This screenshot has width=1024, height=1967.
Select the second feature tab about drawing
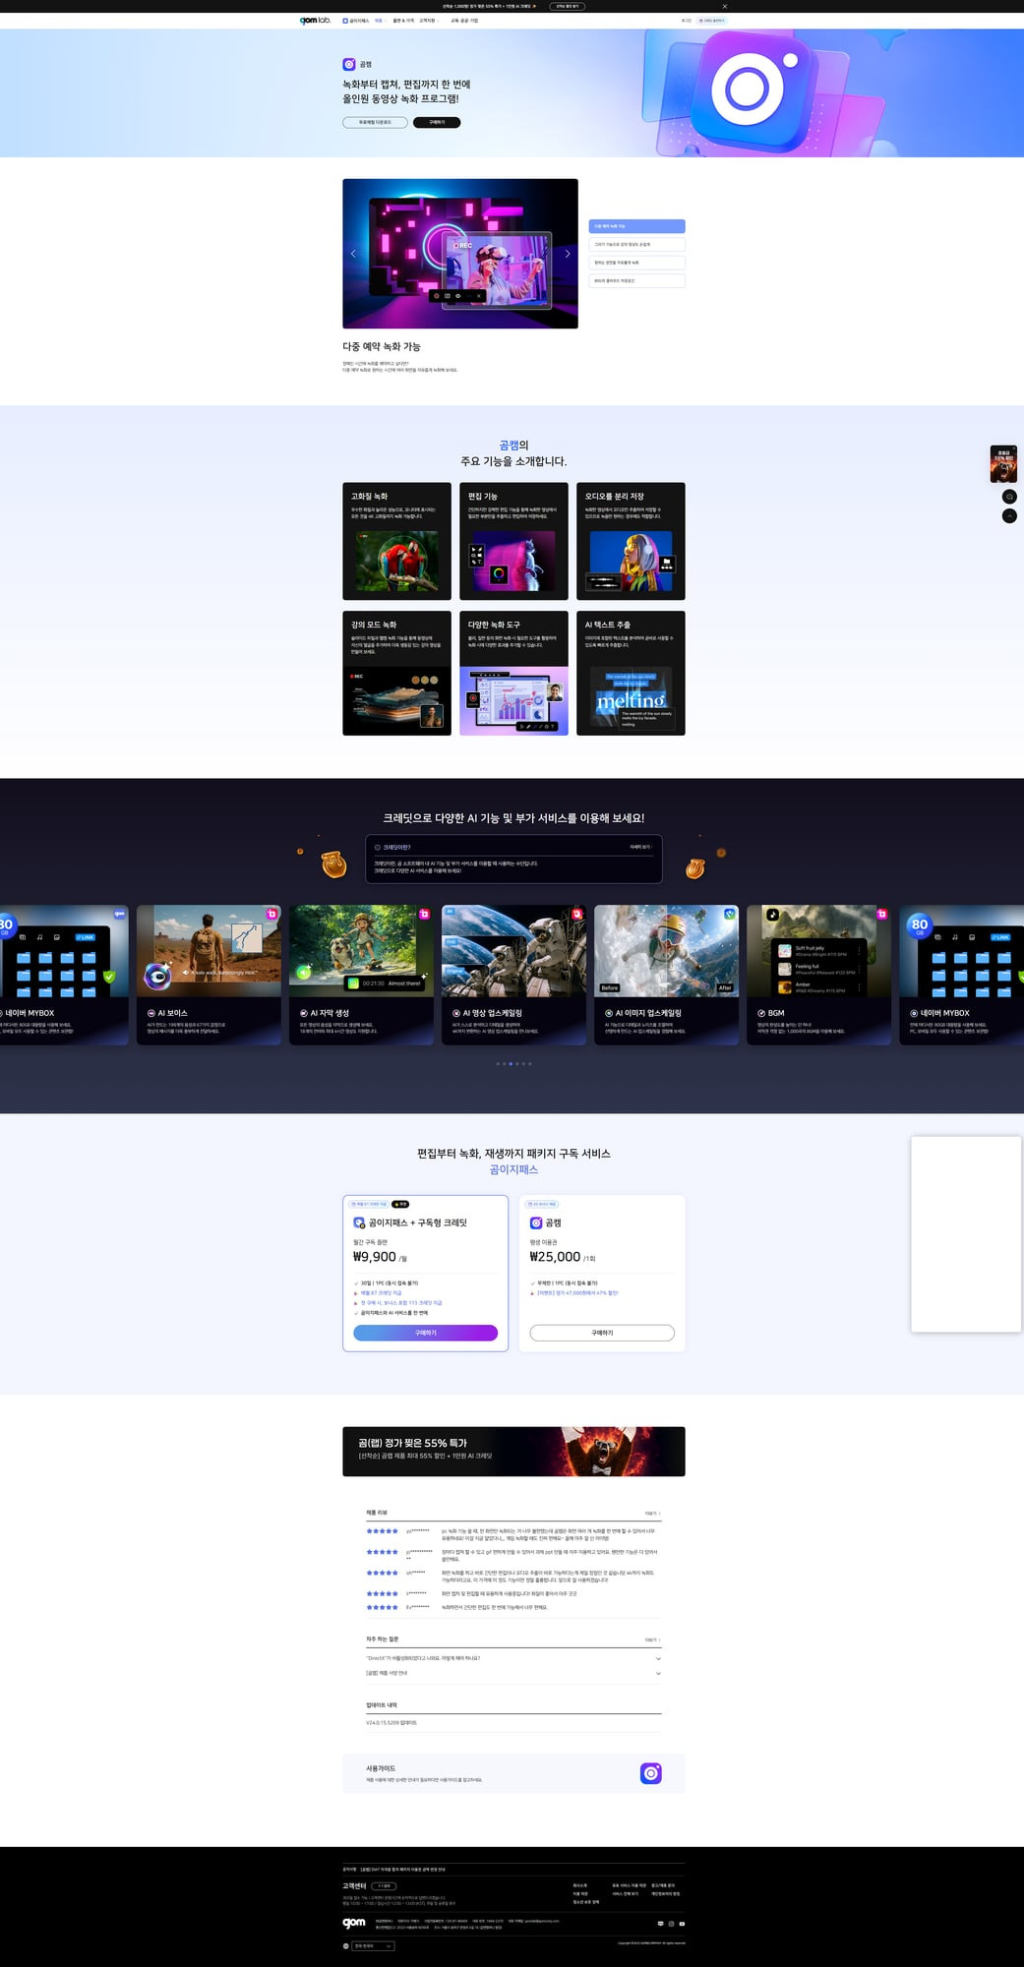pos(636,244)
